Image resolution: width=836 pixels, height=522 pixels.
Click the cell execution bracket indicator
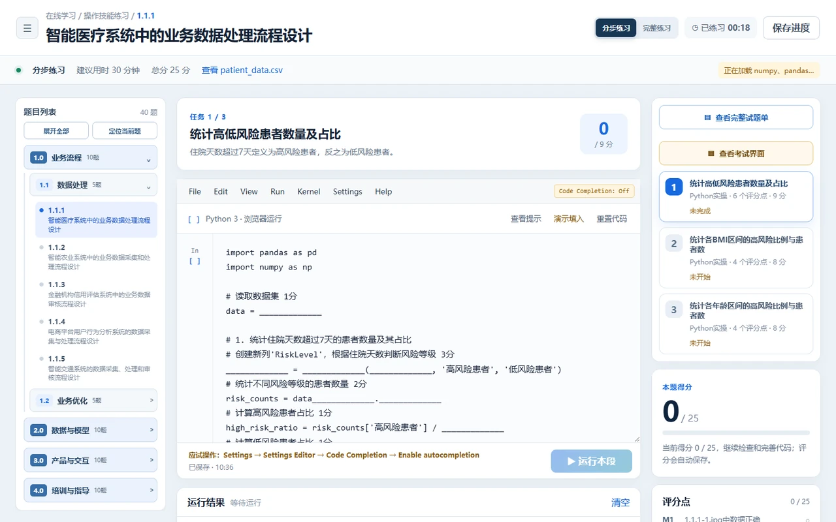(x=195, y=261)
